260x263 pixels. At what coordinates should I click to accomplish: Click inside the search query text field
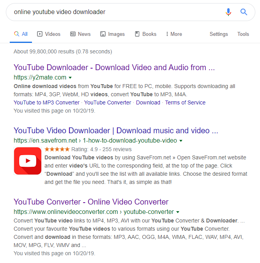point(116,12)
